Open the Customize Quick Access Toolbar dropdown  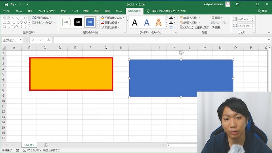(27, 4)
